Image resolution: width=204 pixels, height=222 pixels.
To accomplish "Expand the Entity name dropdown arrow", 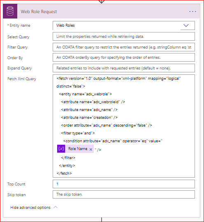I will point(186,25).
